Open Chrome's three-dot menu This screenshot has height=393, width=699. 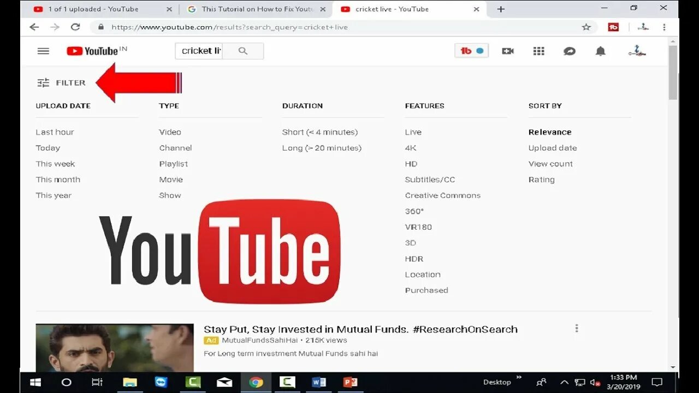tap(664, 27)
